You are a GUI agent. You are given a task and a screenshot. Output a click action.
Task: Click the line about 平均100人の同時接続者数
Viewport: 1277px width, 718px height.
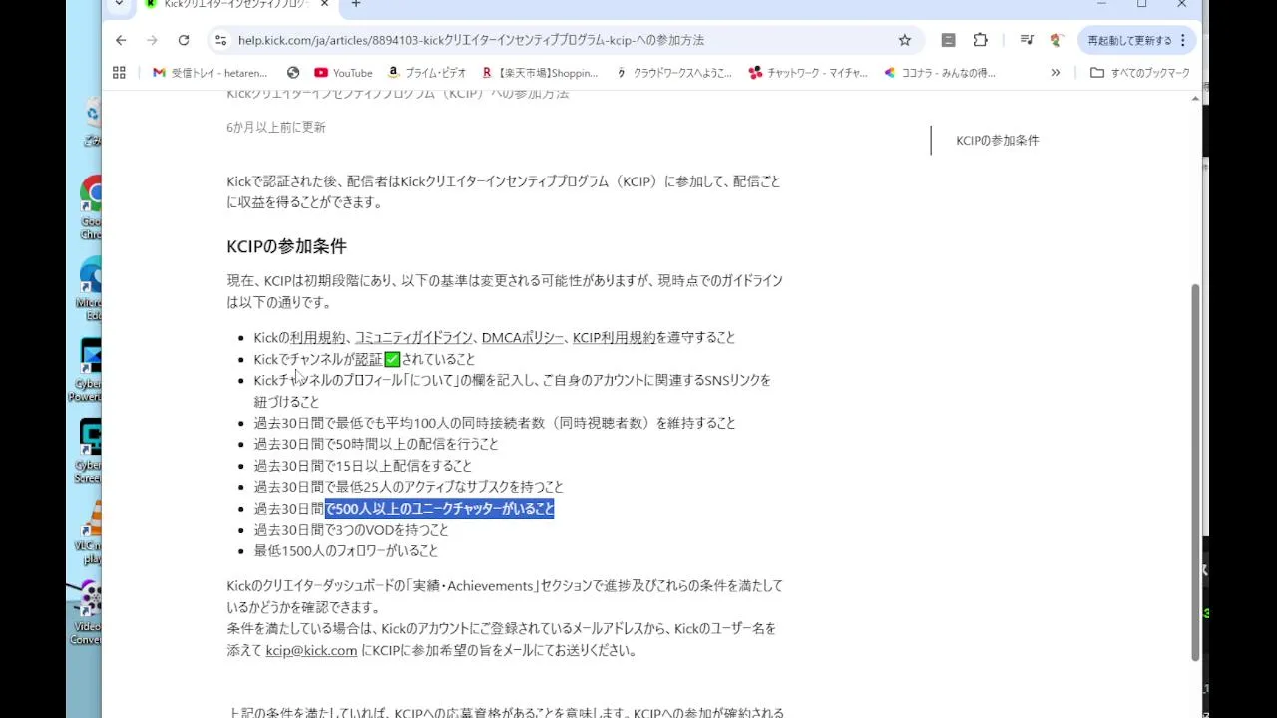pos(495,423)
